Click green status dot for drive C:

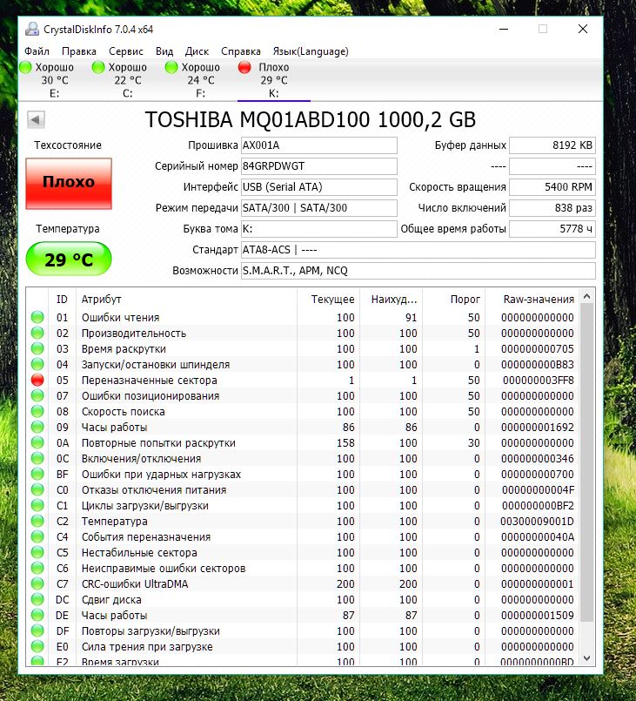point(98,67)
